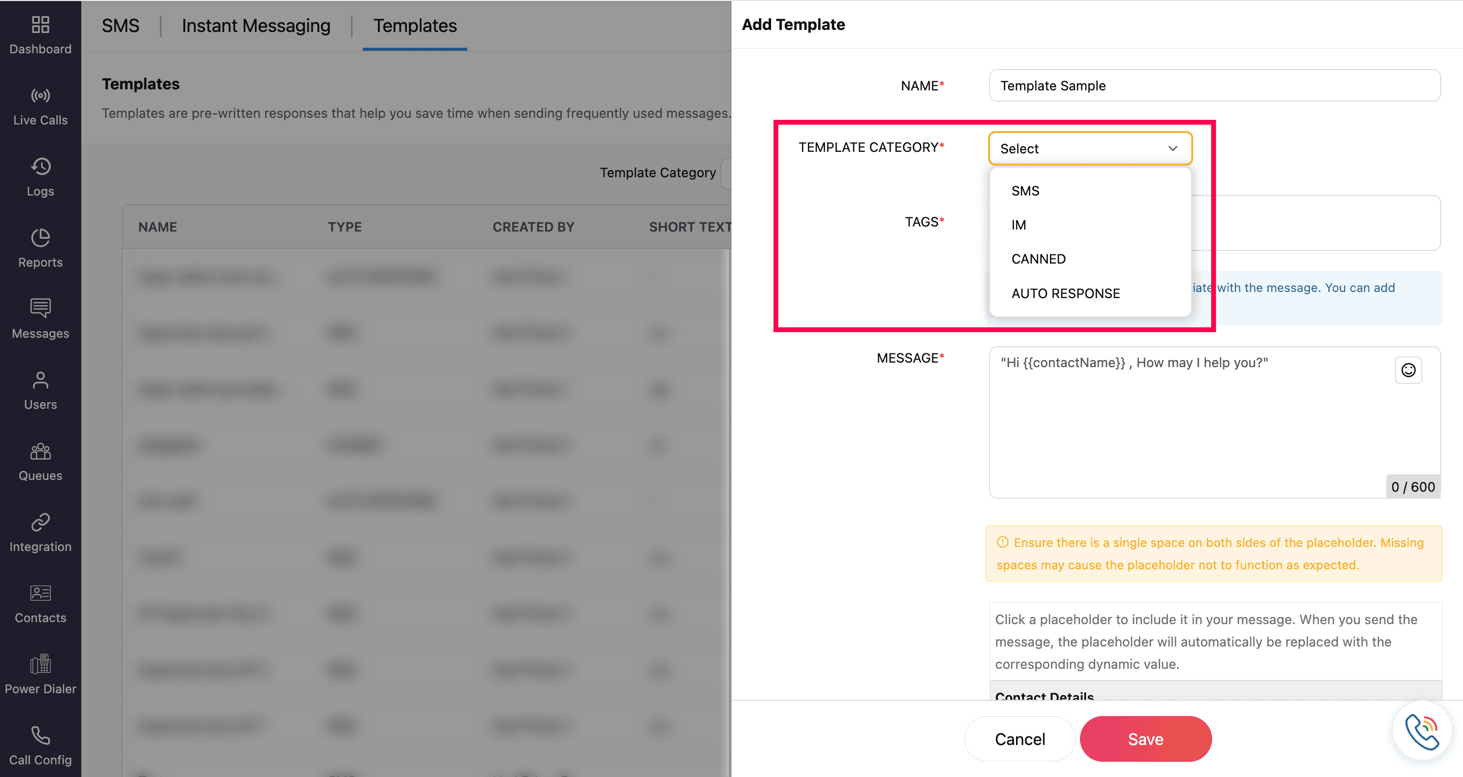1463x777 pixels.
Task: Choose AUTO RESPONSE category option
Action: 1065,294
